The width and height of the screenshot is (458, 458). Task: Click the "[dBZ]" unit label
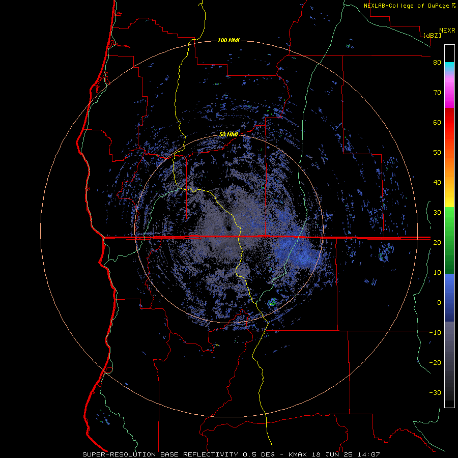(x=432, y=35)
